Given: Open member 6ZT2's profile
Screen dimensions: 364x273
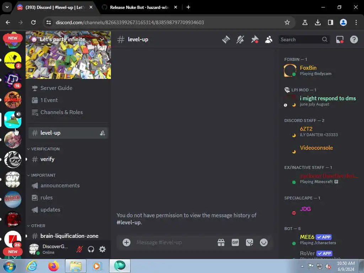Looking at the screenshot, I should pyautogui.click(x=320, y=132).
